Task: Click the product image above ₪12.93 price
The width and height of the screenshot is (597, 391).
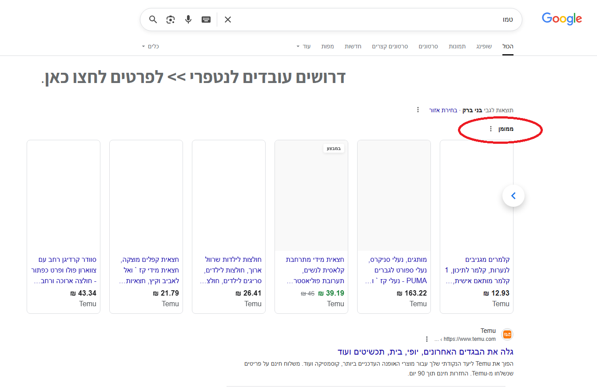Action: point(477,196)
